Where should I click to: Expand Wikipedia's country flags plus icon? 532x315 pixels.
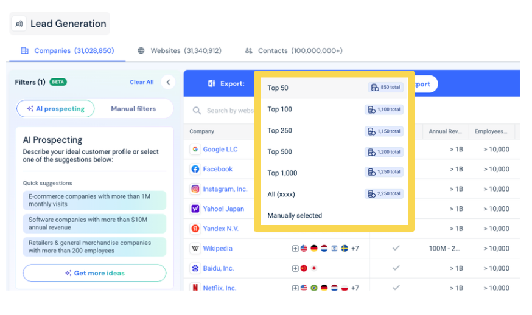click(x=295, y=249)
